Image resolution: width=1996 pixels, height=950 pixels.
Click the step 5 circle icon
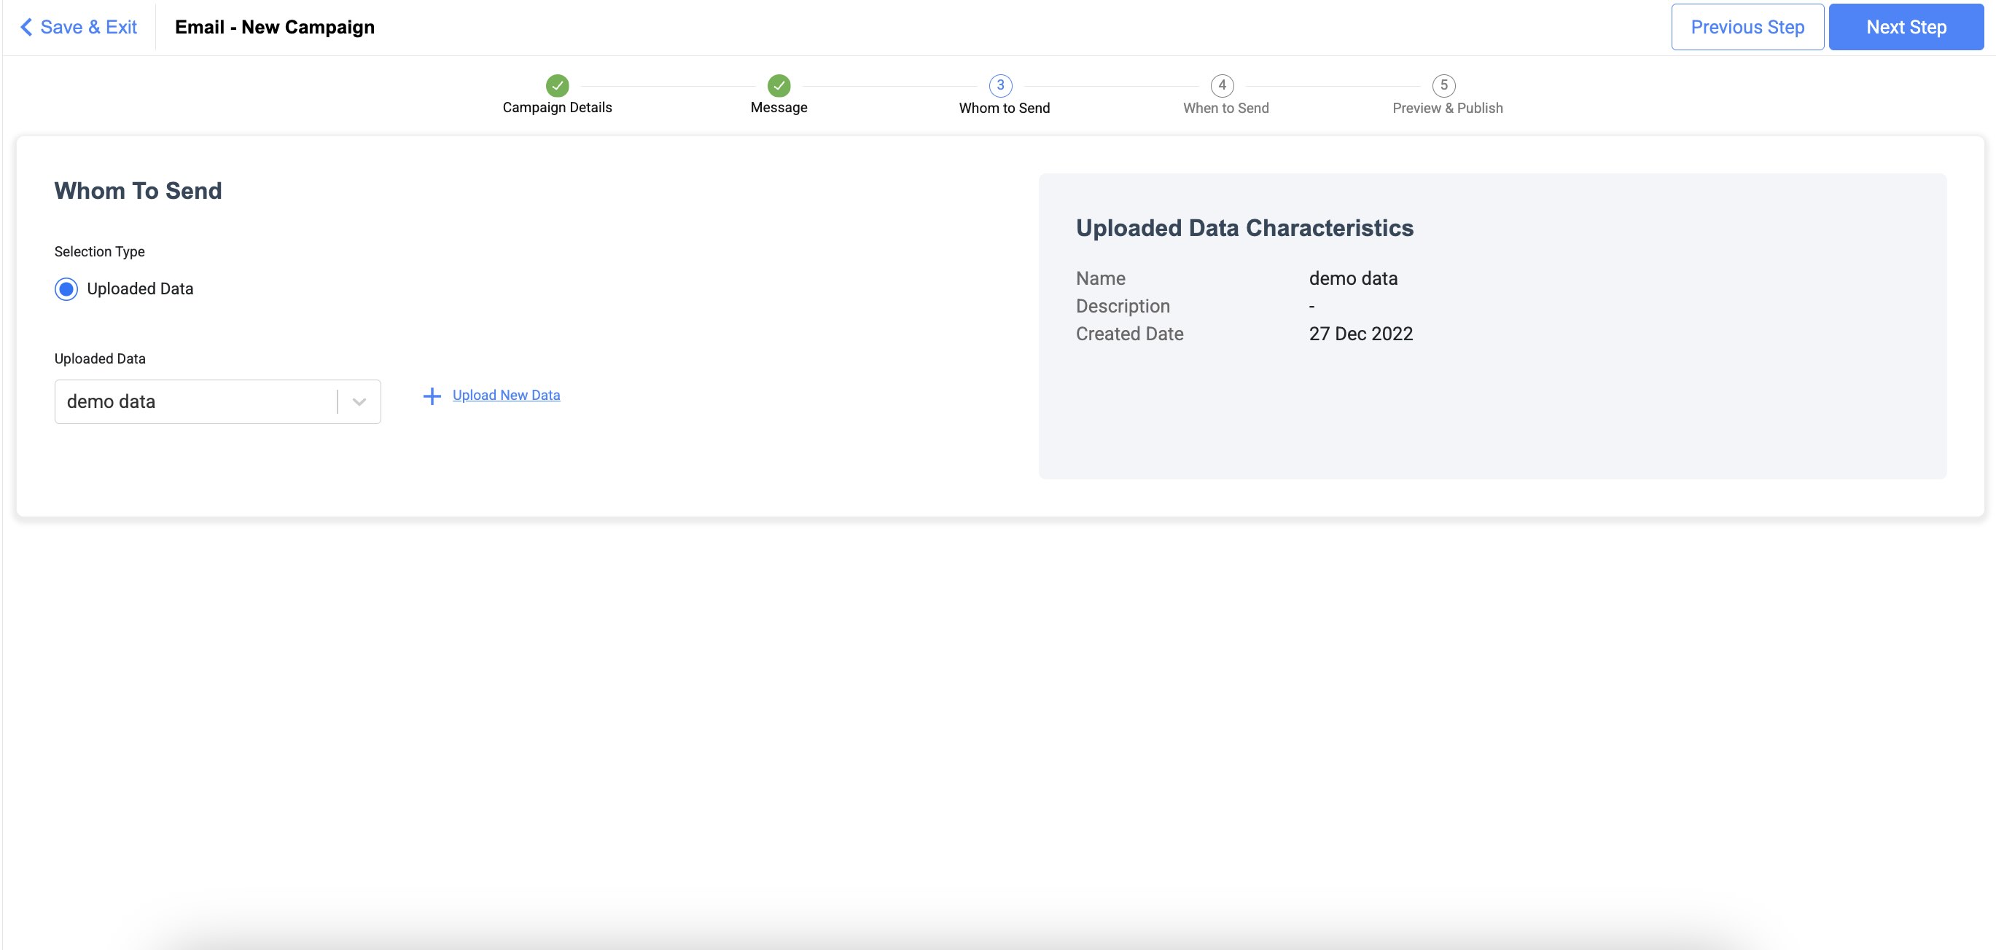tap(1443, 85)
